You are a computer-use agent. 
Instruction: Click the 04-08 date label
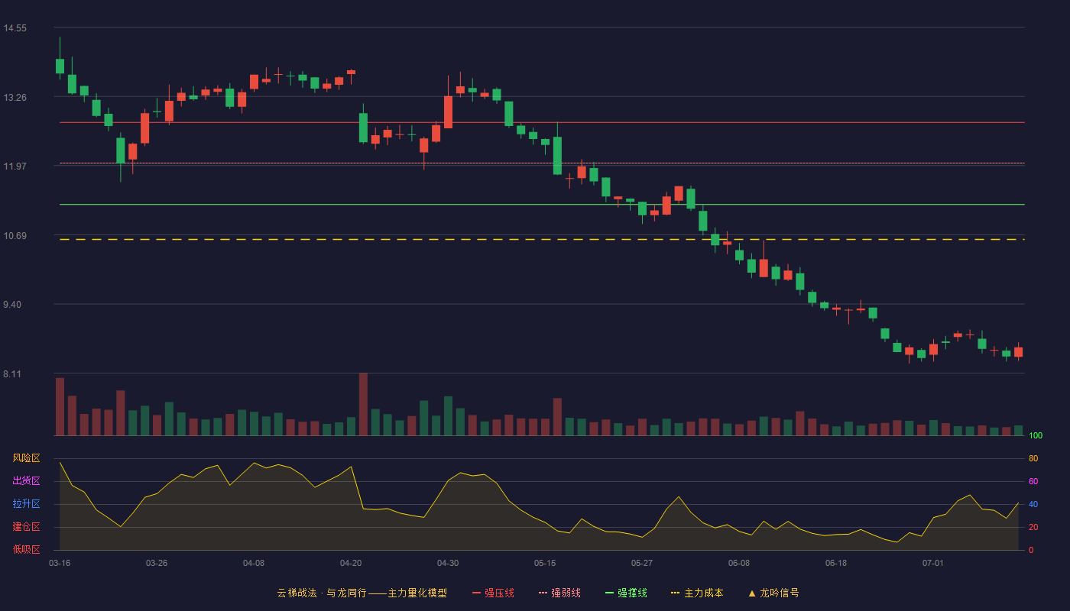[254, 563]
